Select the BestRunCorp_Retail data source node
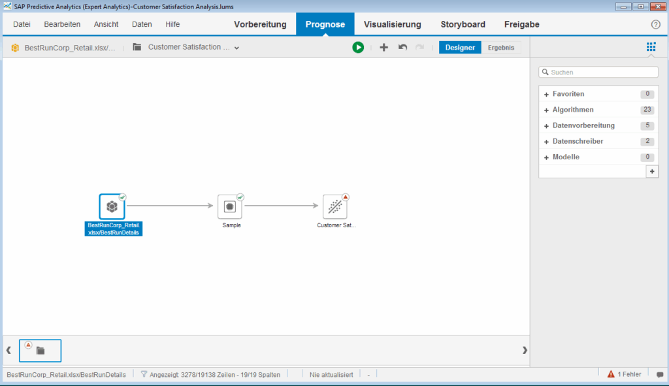 (x=112, y=206)
